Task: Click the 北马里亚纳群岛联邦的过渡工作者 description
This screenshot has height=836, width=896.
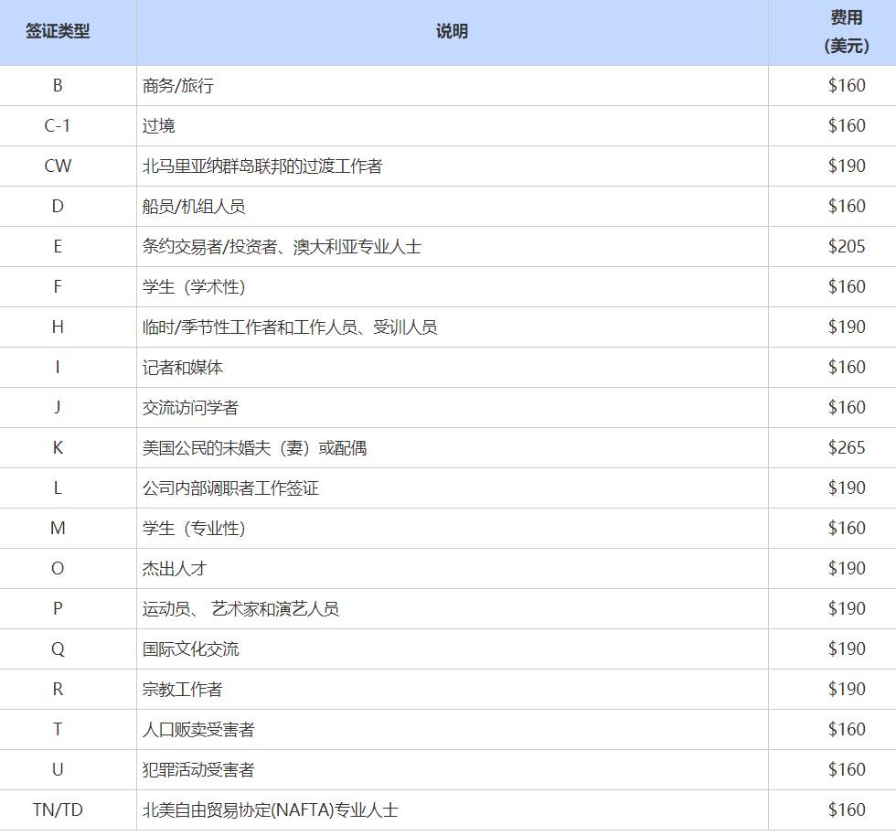Action: 262,166
